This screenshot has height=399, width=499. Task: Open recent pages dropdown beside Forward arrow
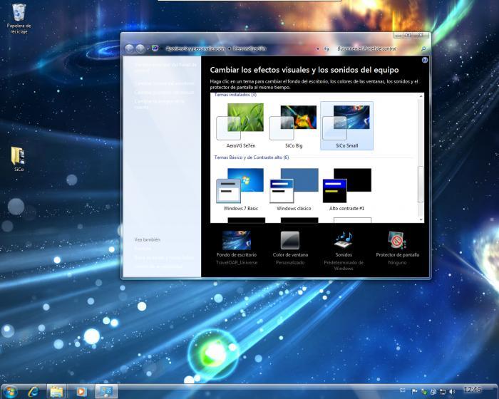148,49
